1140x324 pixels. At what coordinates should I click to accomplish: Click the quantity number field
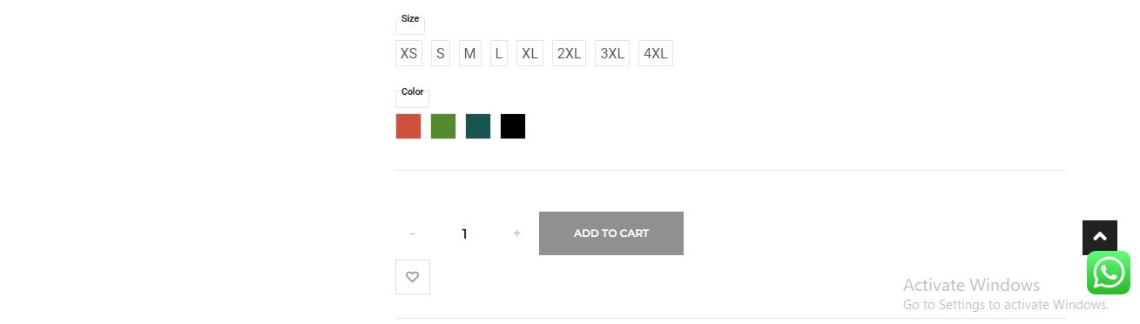tap(464, 233)
